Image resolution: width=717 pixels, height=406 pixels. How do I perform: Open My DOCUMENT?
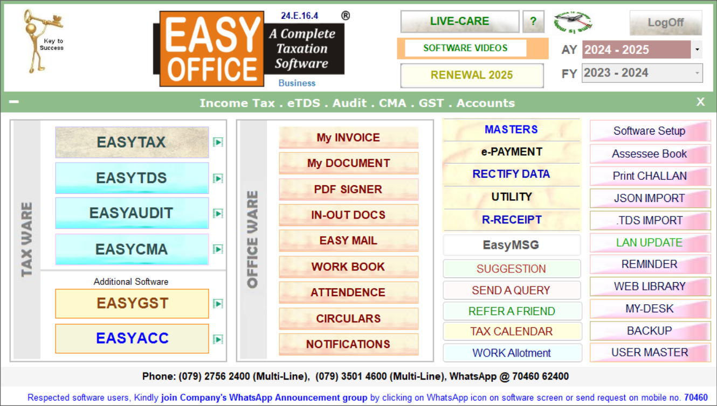pos(348,163)
